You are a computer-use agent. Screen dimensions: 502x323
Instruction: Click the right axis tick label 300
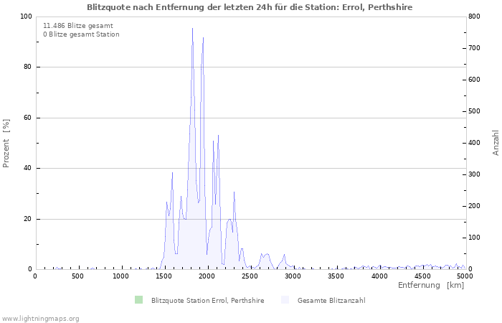(x=474, y=174)
